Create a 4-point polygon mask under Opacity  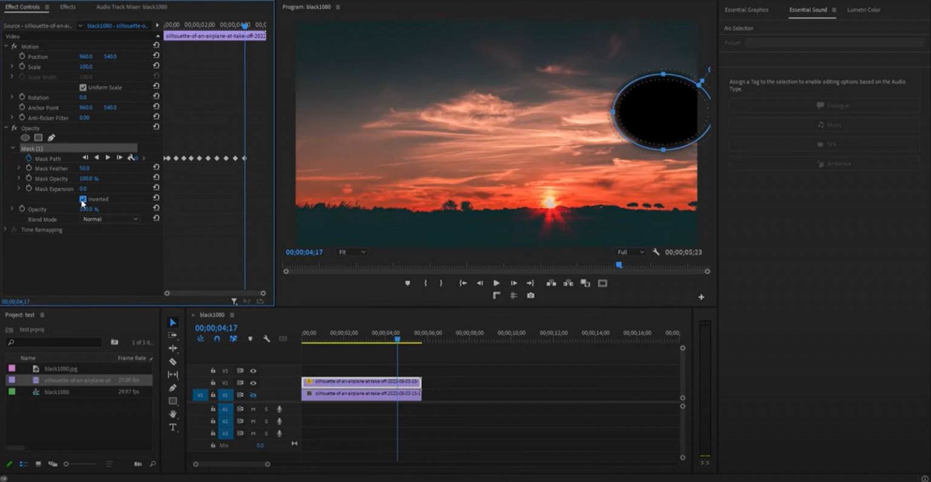(x=38, y=138)
